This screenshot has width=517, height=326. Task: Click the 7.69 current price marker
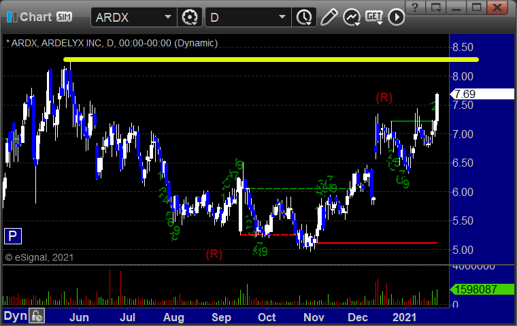482,94
